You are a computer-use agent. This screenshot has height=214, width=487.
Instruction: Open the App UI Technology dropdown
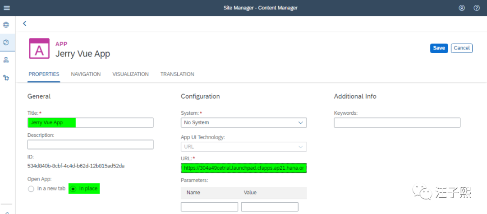click(243, 147)
